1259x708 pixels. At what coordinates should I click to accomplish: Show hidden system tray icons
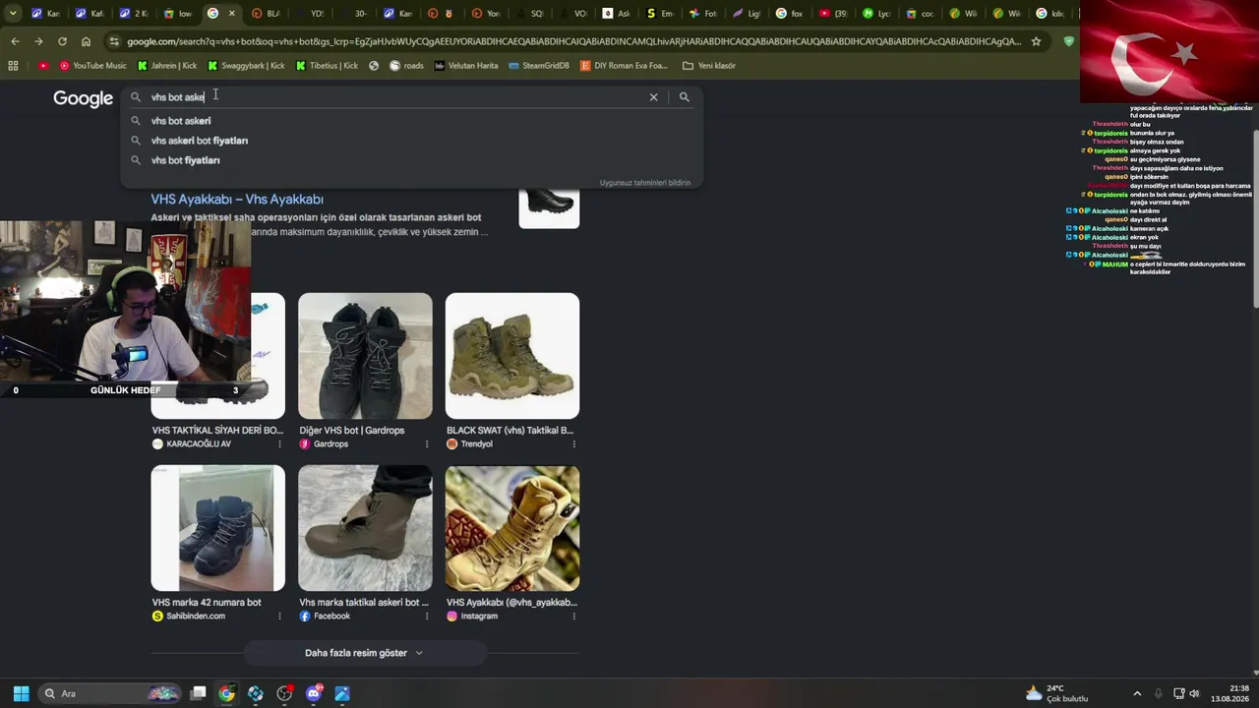(1137, 693)
